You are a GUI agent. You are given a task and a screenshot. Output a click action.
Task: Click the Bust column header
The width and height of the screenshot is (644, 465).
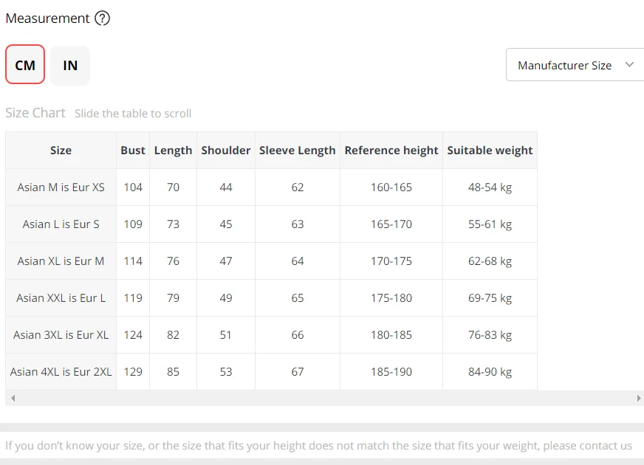coord(133,151)
